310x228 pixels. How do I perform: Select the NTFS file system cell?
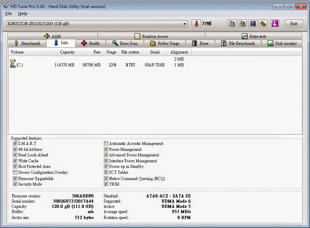(x=130, y=65)
